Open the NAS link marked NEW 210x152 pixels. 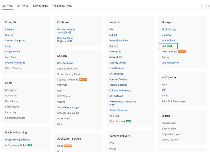click(x=164, y=46)
